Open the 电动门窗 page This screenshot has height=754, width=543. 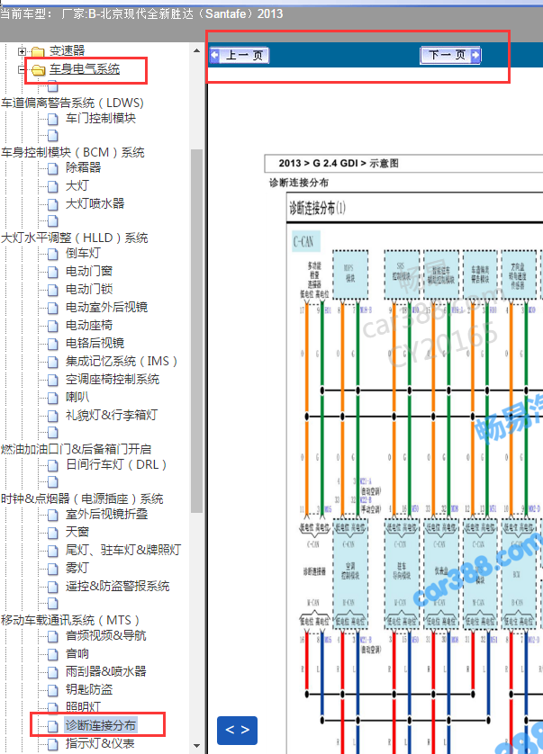(x=89, y=271)
